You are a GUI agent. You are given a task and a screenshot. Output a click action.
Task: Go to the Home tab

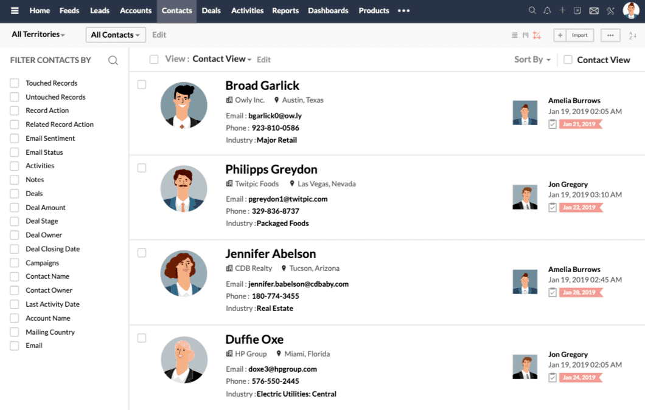[x=40, y=11]
